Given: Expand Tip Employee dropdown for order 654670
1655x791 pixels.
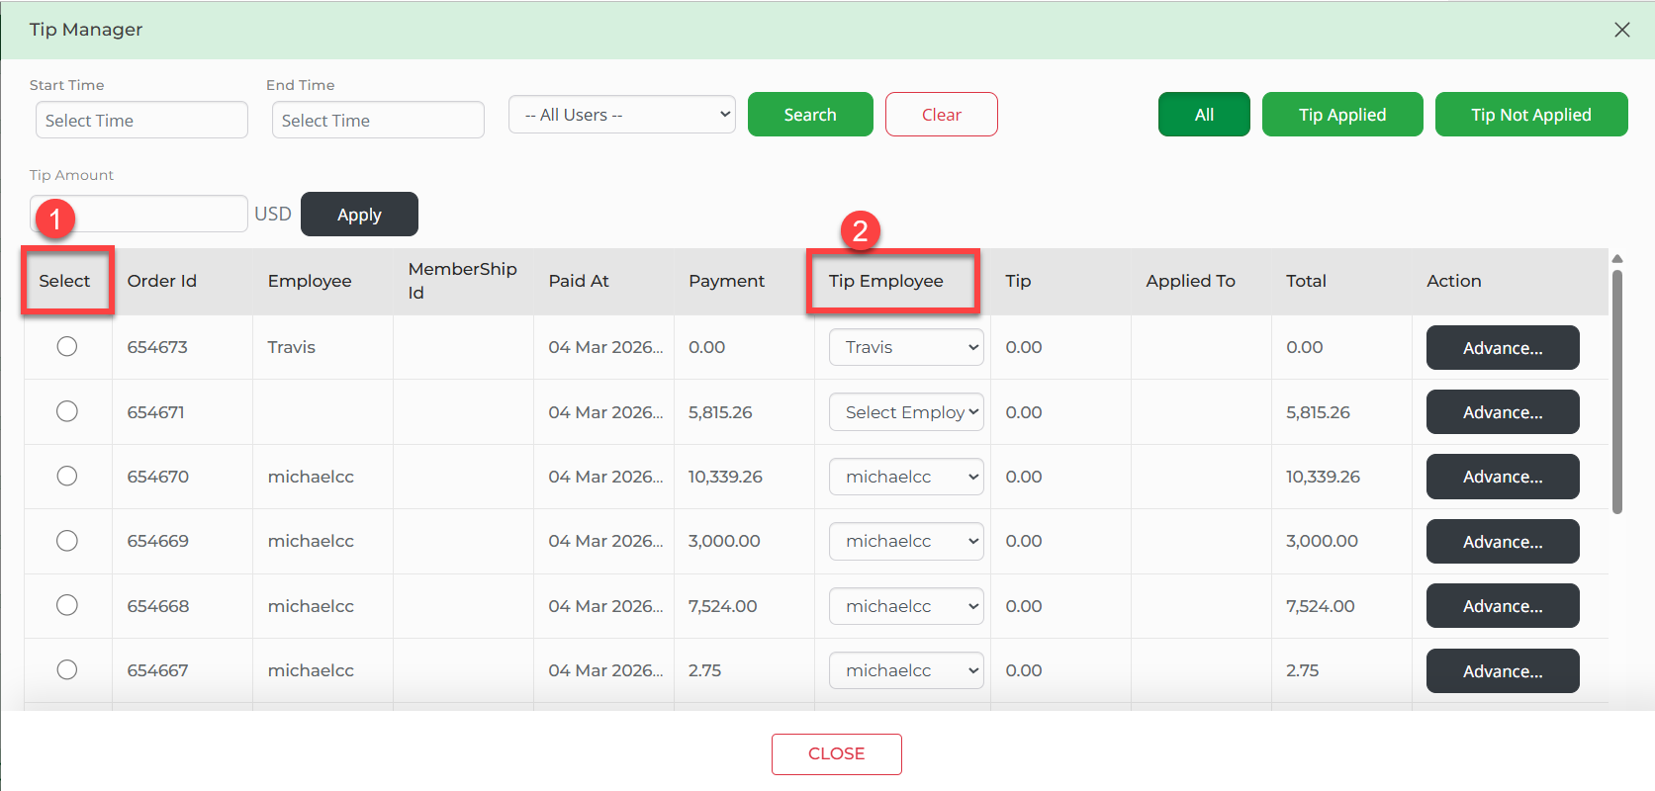Looking at the screenshot, I should coord(905,477).
